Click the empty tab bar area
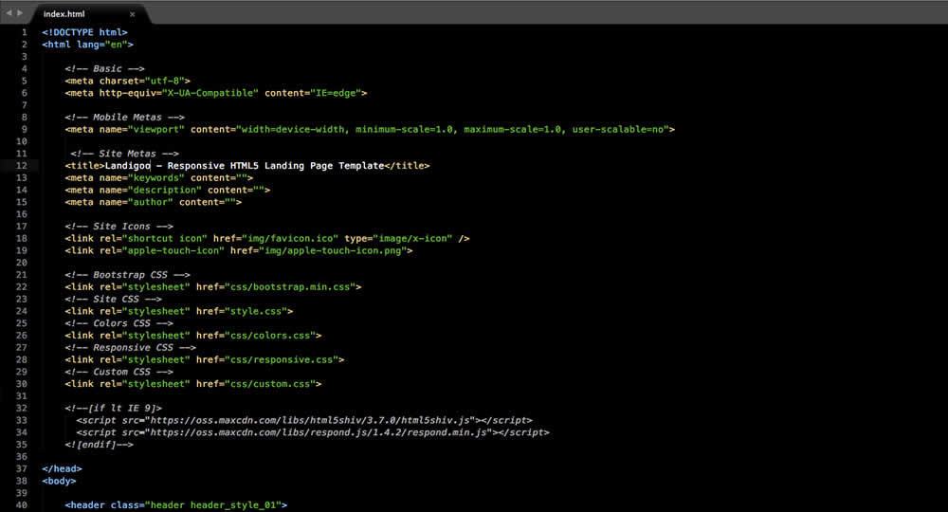Image resolution: width=948 pixels, height=512 pixels. pyautogui.click(x=540, y=12)
